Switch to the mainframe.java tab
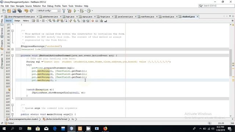 coord(148,16)
